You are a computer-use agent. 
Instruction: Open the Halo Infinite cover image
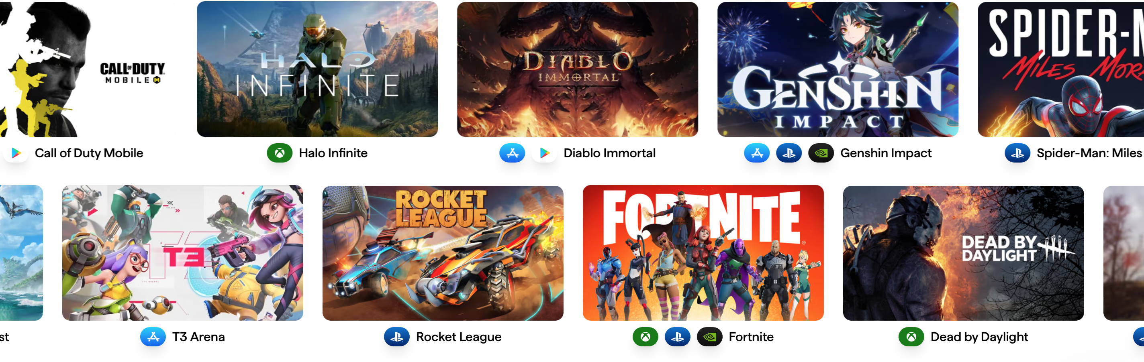[317, 69]
